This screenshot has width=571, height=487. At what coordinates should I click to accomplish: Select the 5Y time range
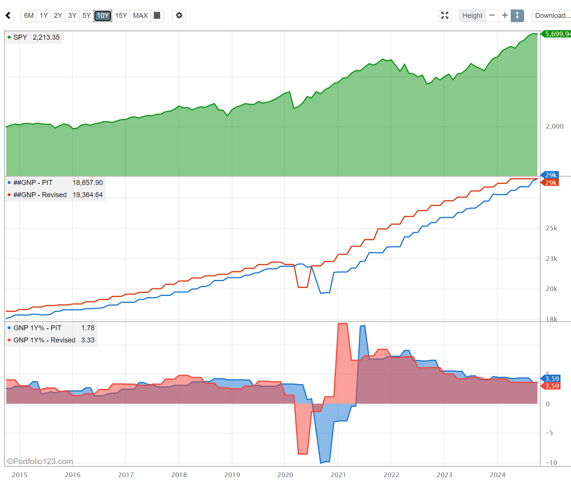pos(87,16)
